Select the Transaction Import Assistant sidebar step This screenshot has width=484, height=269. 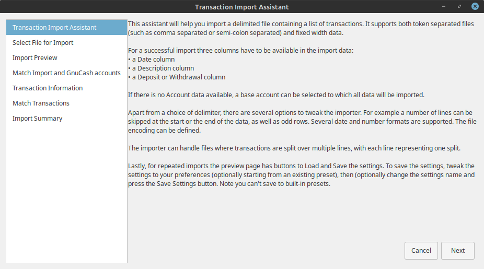click(54, 28)
